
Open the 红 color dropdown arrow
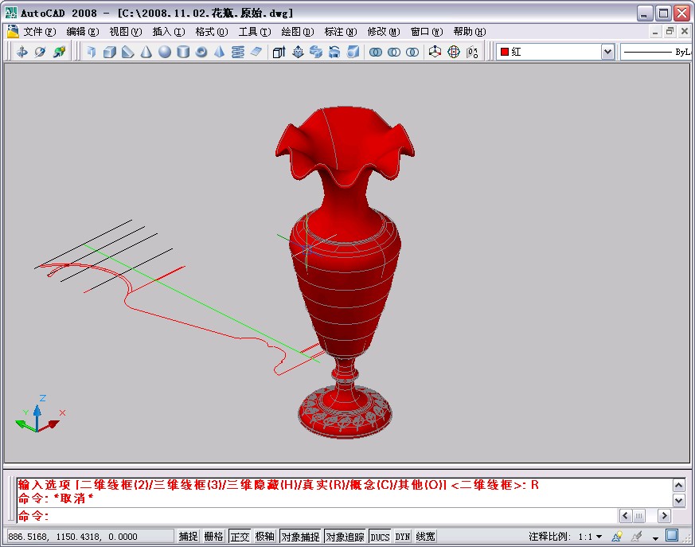tap(607, 52)
